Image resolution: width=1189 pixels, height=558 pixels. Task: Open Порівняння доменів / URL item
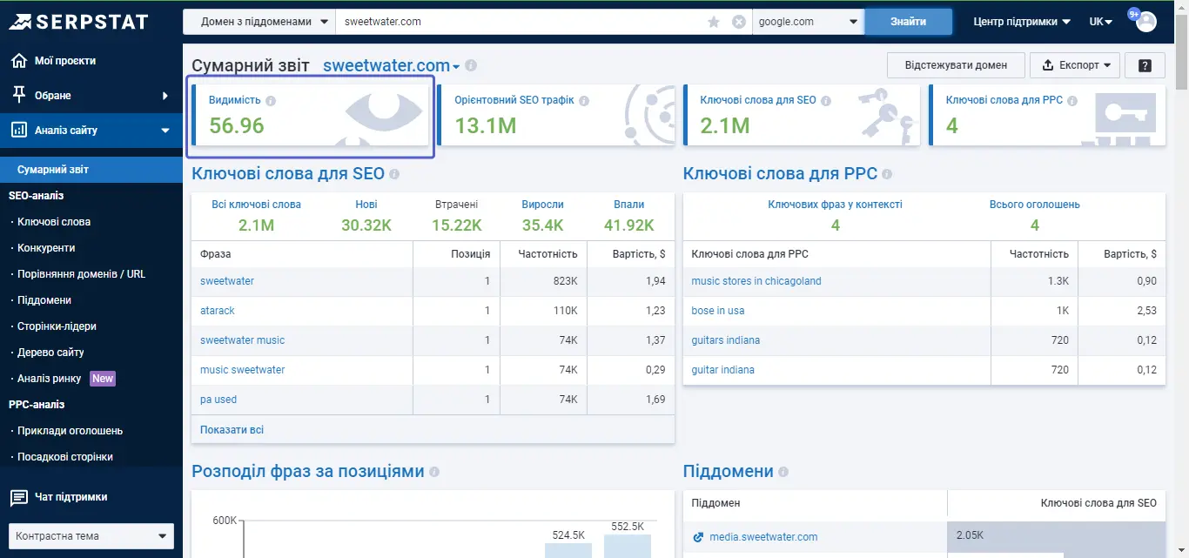82,274
